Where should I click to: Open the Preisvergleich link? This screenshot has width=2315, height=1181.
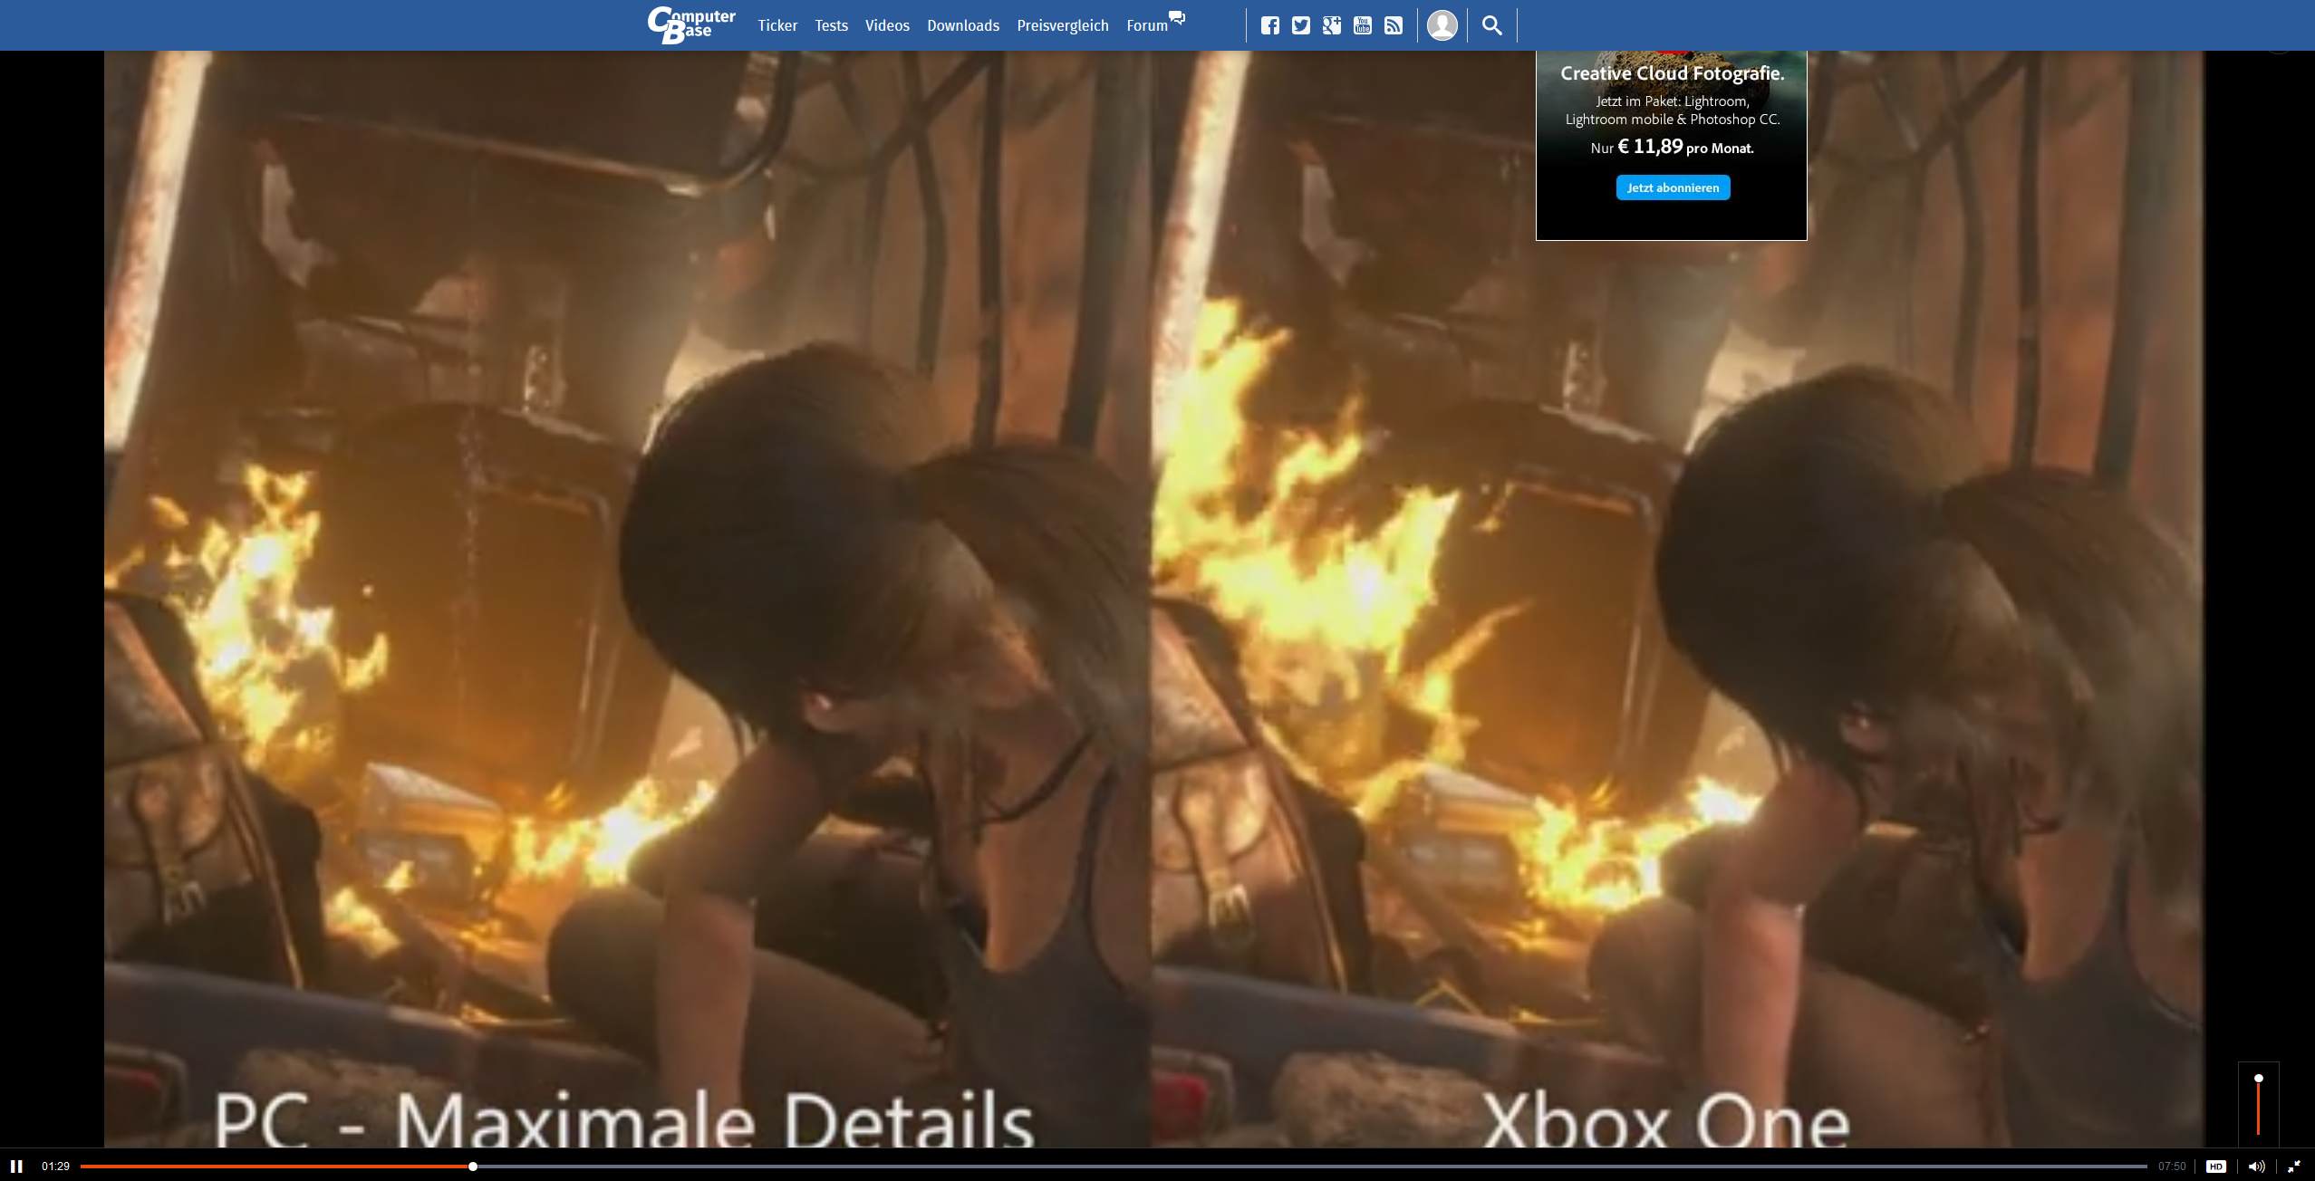tap(1062, 25)
